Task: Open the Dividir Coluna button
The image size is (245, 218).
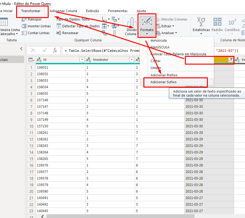Action: [132, 27]
